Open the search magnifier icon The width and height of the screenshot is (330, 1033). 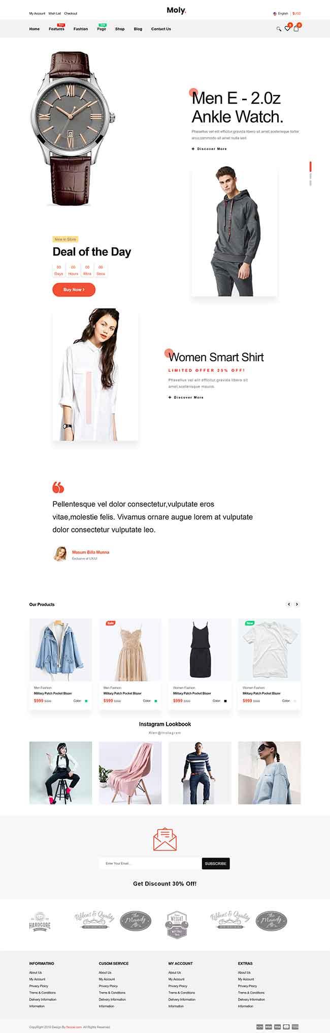pos(278,29)
